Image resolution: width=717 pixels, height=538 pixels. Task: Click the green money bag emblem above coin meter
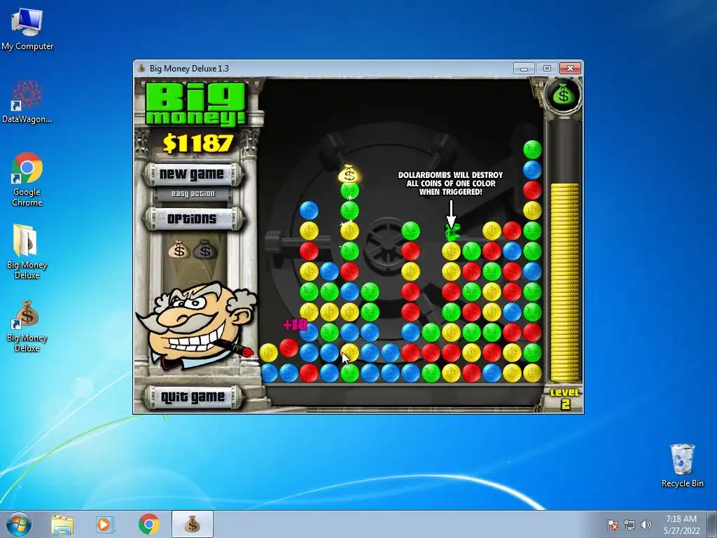tap(564, 95)
